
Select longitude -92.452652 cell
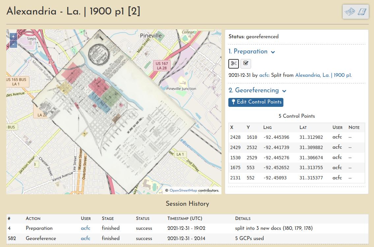pos(276,168)
